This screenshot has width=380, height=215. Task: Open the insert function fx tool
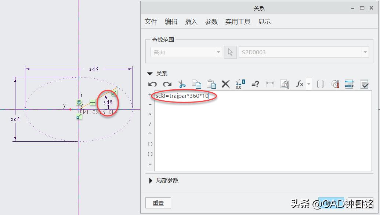(300, 84)
